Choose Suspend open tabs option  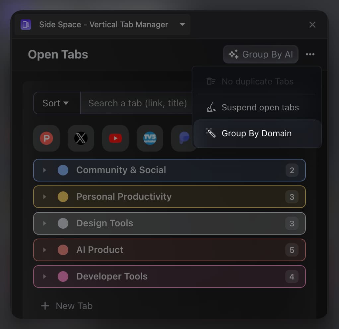(260, 107)
